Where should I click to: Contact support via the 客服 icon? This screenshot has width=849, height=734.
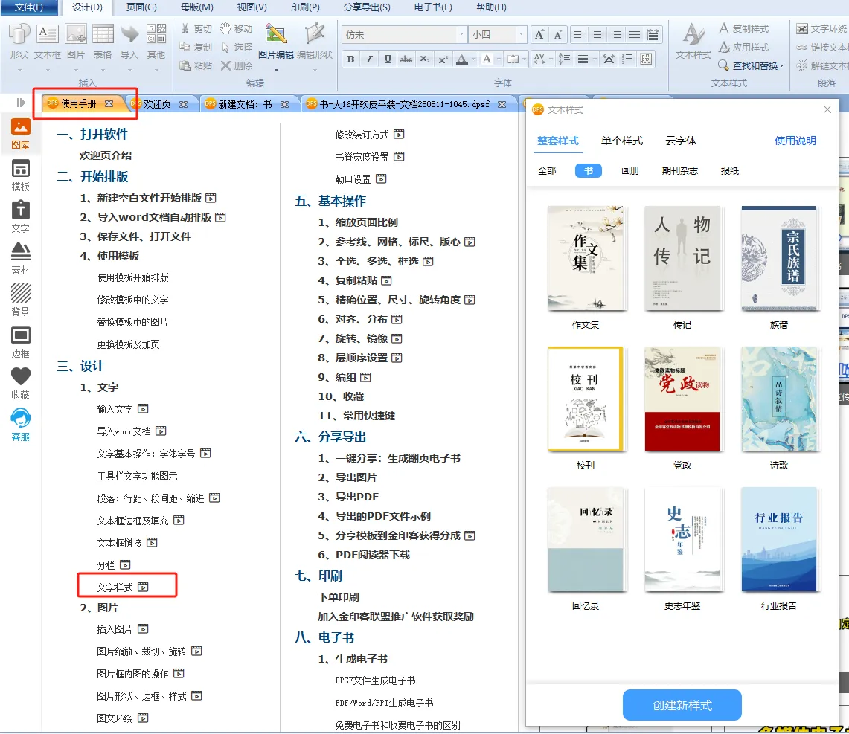pyautogui.click(x=21, y=425)
